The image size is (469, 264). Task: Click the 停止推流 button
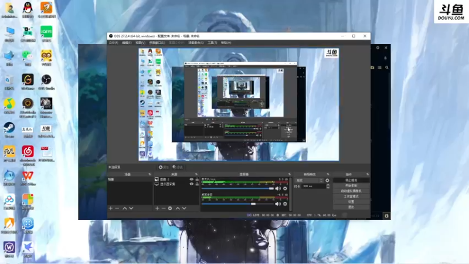coord(351,180)
